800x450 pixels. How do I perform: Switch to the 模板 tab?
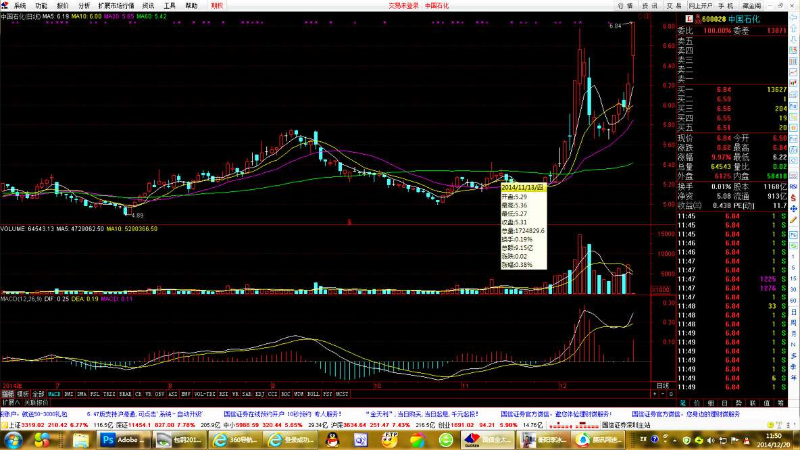[23, 395]
